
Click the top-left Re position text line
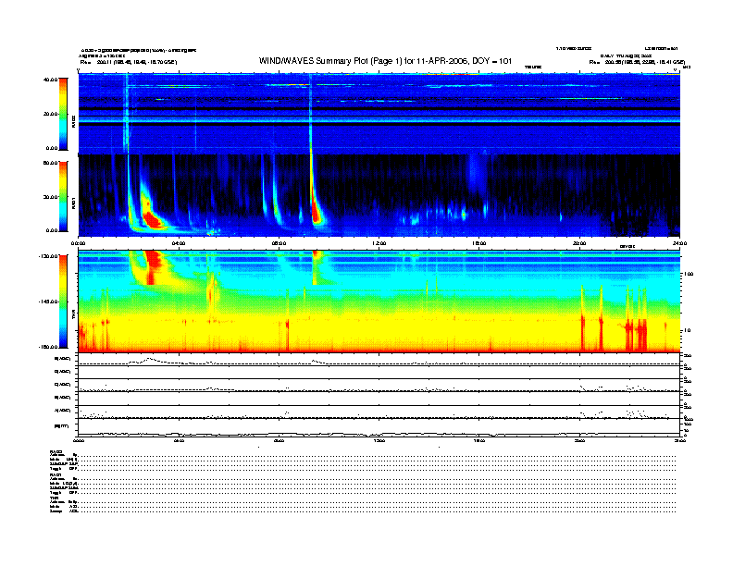click(129, 62)
